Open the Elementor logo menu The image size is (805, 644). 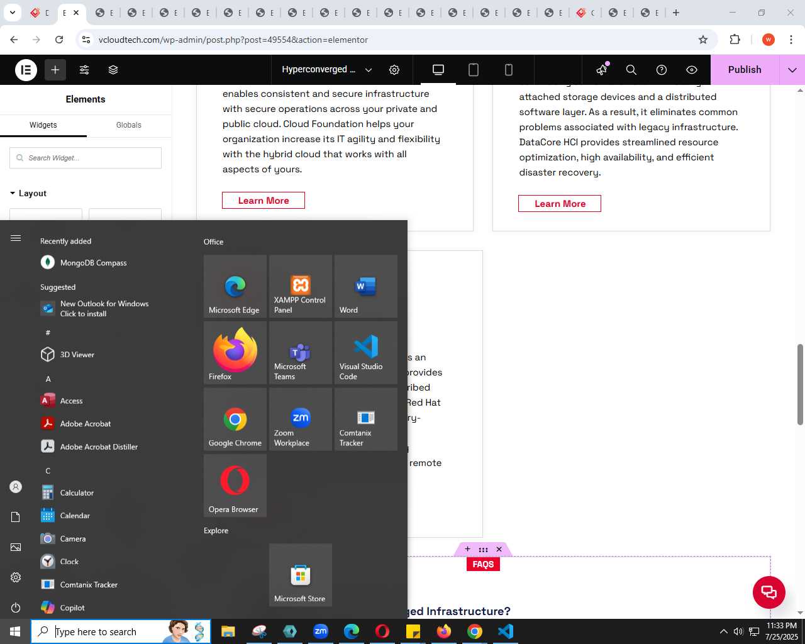point(26,70)
